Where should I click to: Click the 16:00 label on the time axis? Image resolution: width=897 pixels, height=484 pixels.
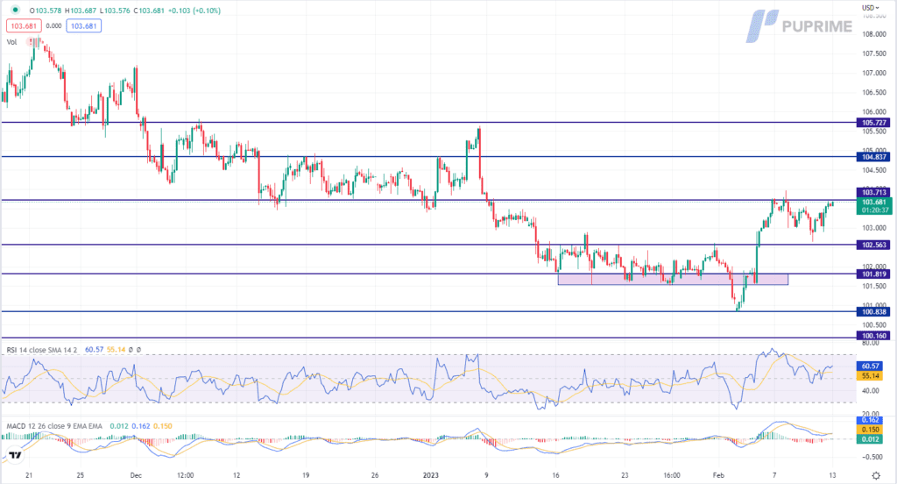[x=672, y=475]
